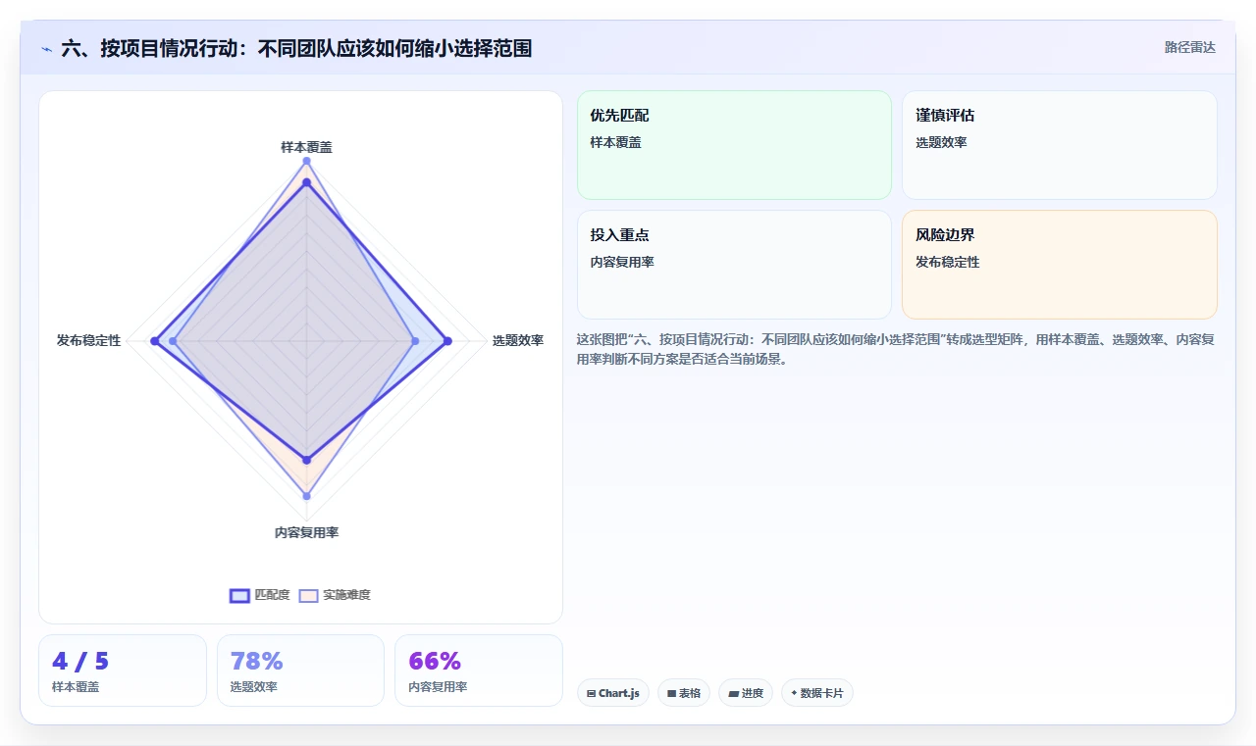Click the 实施难度 legend text
The height and width of the screenshot is (746, 1256).
[x=346, y=595]
